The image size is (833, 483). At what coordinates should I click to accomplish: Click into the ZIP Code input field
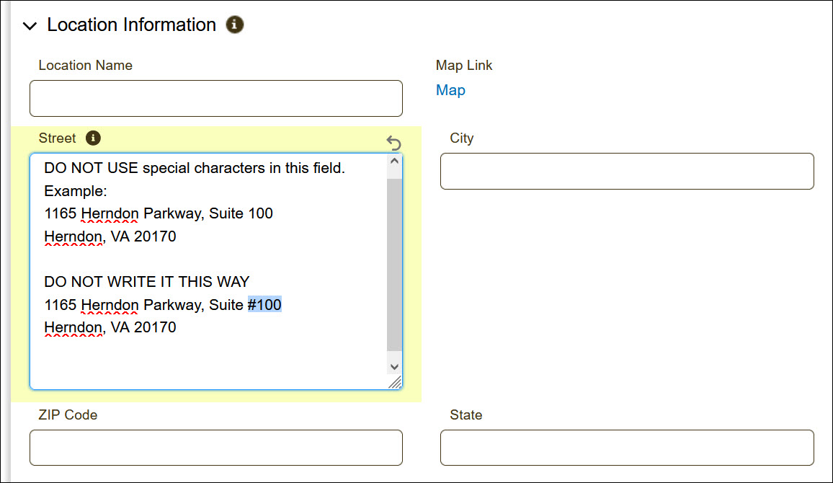pyautogui.click(x=215, y=448)
